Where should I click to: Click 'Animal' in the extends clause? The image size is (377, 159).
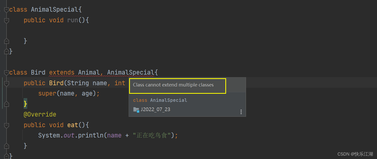89,73
